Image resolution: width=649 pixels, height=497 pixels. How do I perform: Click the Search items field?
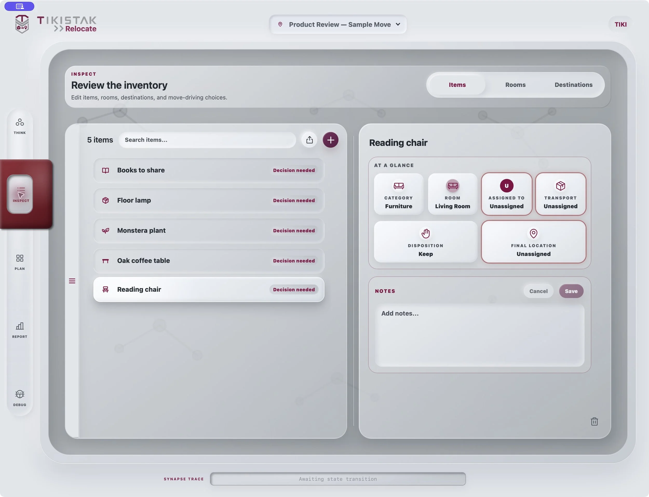(x=207, y=140)
